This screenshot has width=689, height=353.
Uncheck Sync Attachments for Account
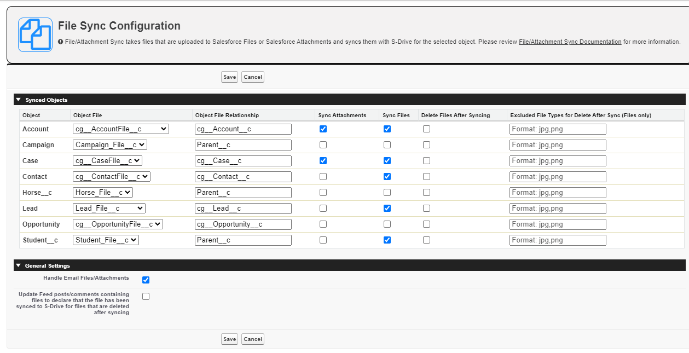point(323,129)
